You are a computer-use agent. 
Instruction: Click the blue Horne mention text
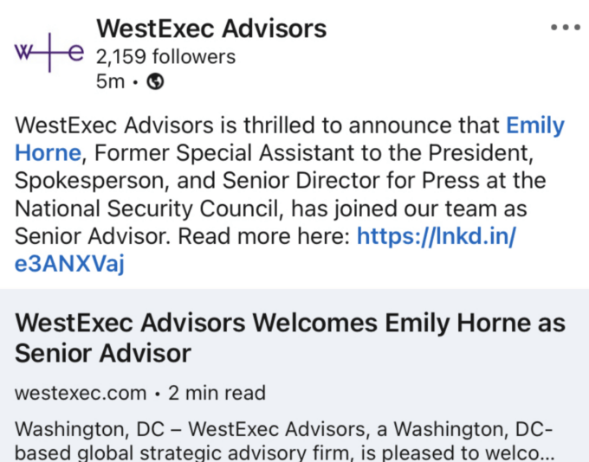tap(49, 153)
